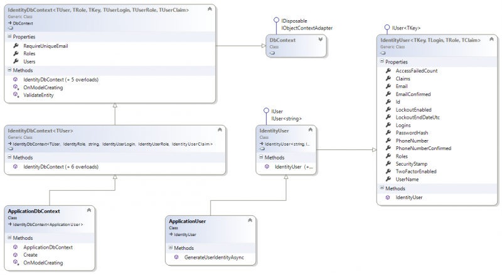Select the IObjectContextAdapter interface label
This screenshot has width=502, height=275.
307,28
